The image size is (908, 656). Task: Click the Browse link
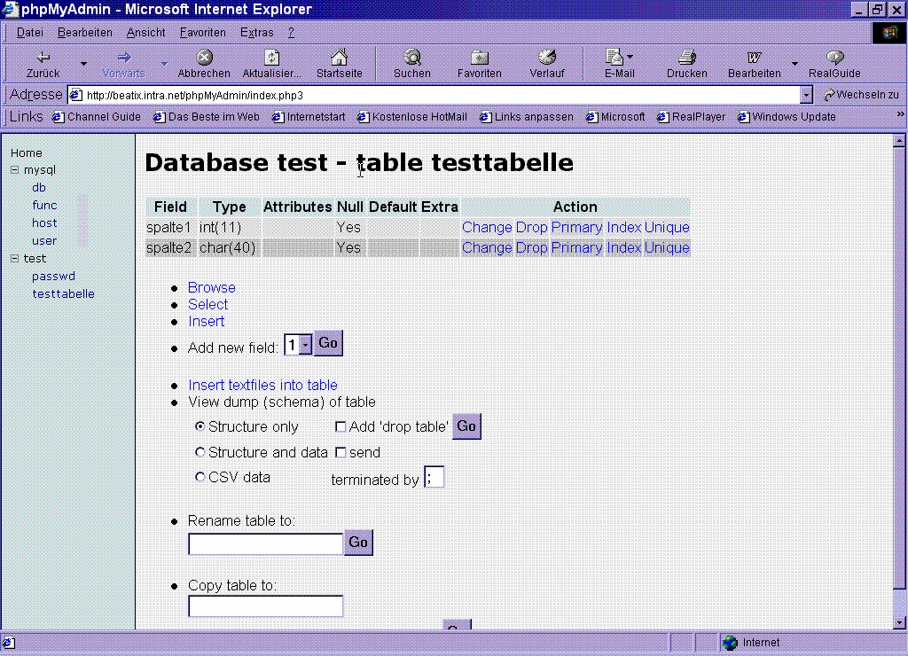point(211,287)
